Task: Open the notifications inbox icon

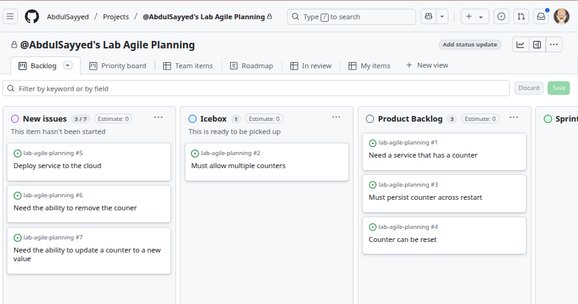Action: [541, 17]
